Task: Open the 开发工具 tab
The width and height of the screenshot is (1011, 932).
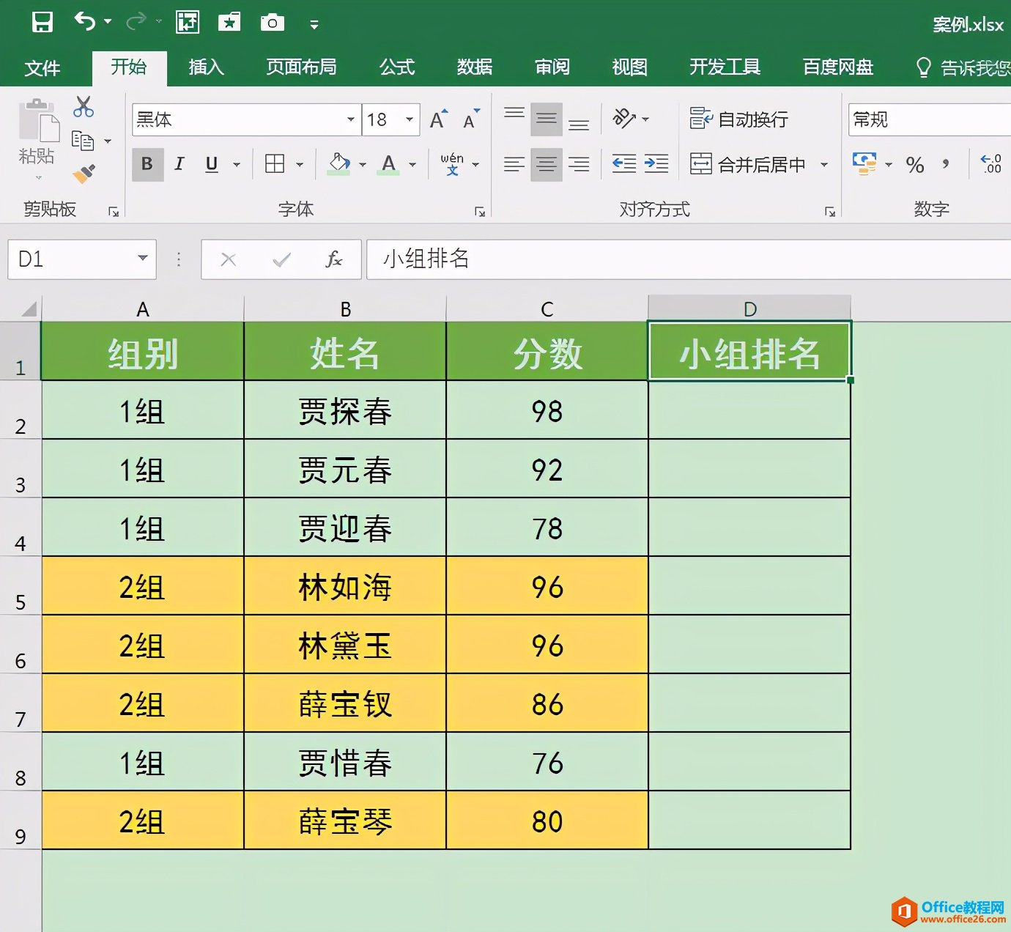Action: coord(725,67)
